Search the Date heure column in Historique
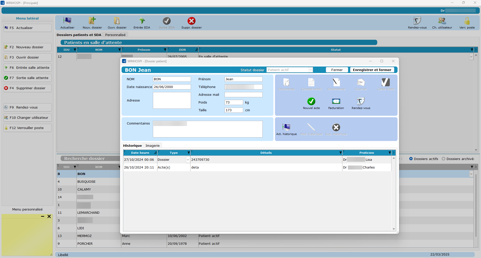The height and width of the screenshot is (258, 481). tap(155, 153)
